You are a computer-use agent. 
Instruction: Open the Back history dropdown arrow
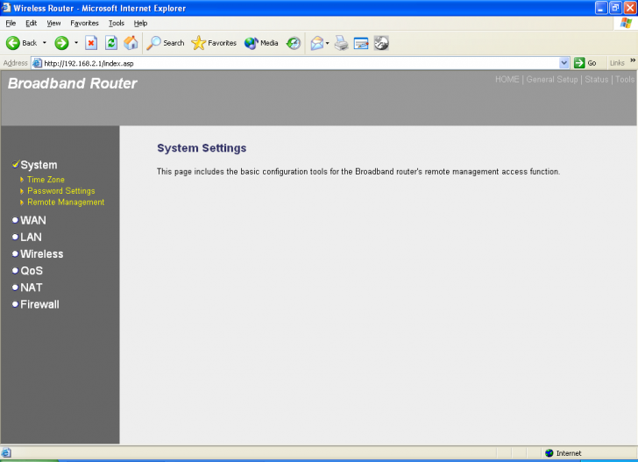(45, 43)
